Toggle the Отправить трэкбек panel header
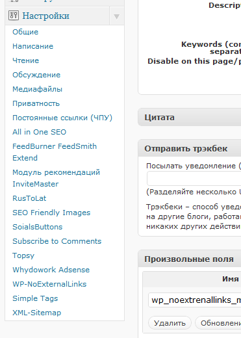The width and height of the screenshot is (241, 338). tap(190, 148)
